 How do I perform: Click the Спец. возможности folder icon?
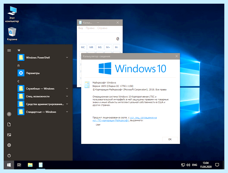[x=21, y=96]
